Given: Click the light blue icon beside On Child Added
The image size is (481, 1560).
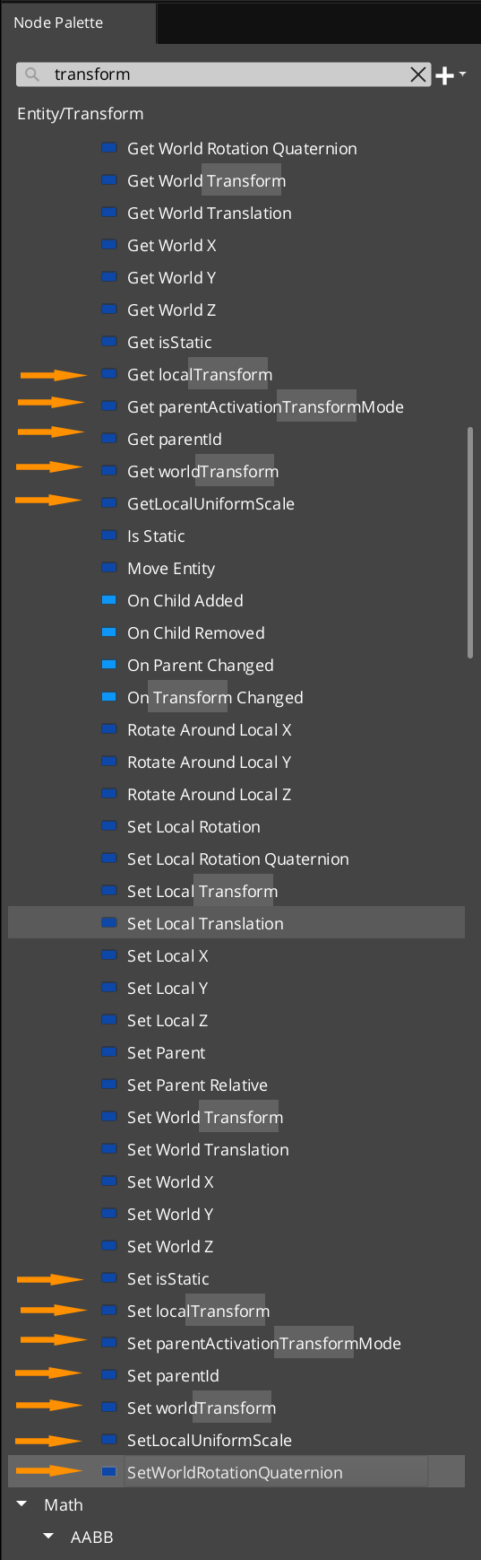Looking at the screenshot, I should point(109,600).
